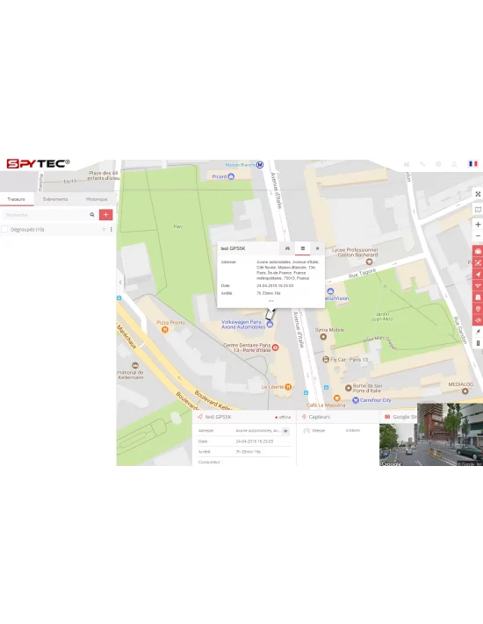483x624 pixels.
Task: Click the Le Liberté restaurant marker
Action: [288, 386]
